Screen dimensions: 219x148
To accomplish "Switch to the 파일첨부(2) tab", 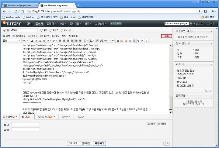I will coord(10,117).
